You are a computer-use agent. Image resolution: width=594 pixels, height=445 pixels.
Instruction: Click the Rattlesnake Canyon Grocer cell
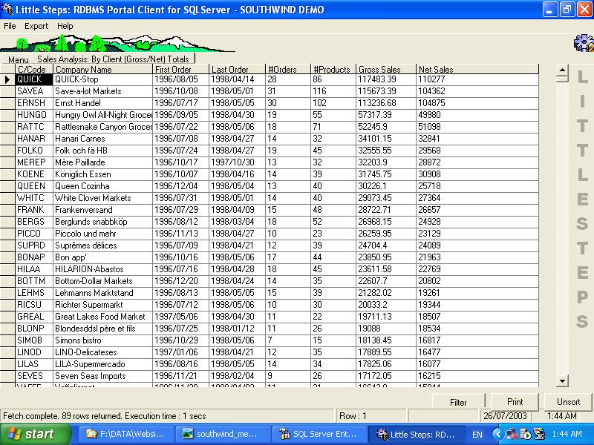pos(102,127)
